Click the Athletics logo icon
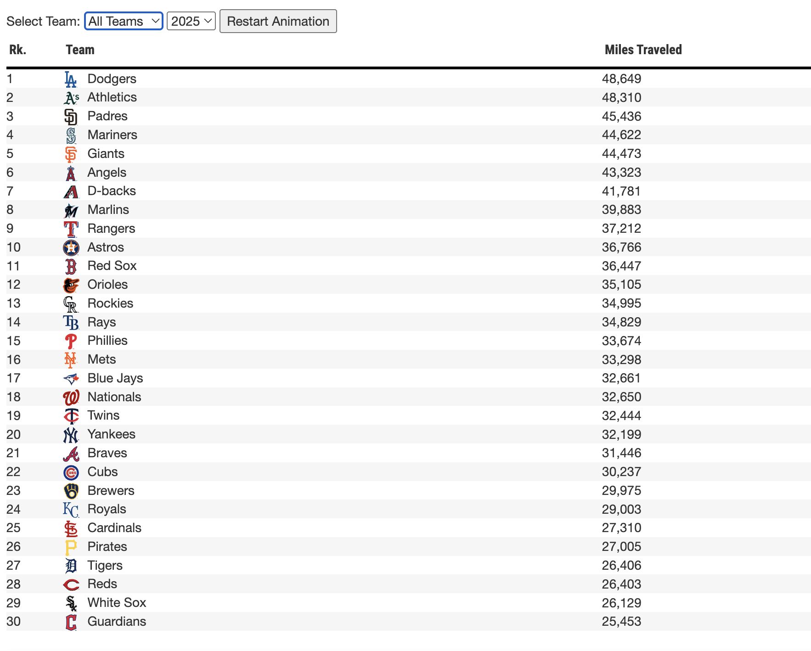 71,98
